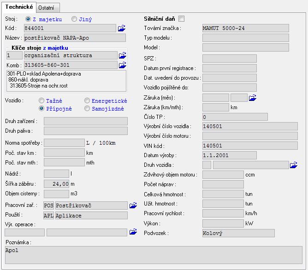Image resolution: width=308 pixels, height=270 pixels.
Task: Choose Samojízdné vehicle type
Action: (87, 108)
